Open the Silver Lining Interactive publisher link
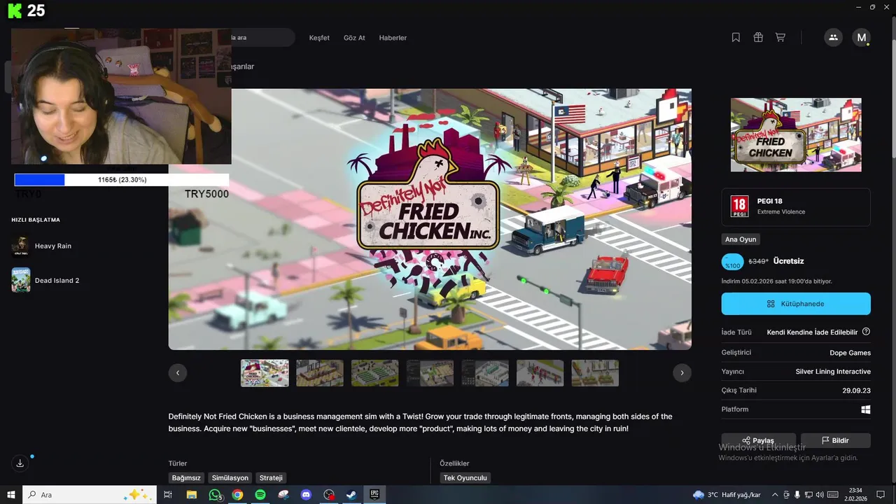Screen dimensions: 896x504 pyautogui.click(x=833, y=372)
